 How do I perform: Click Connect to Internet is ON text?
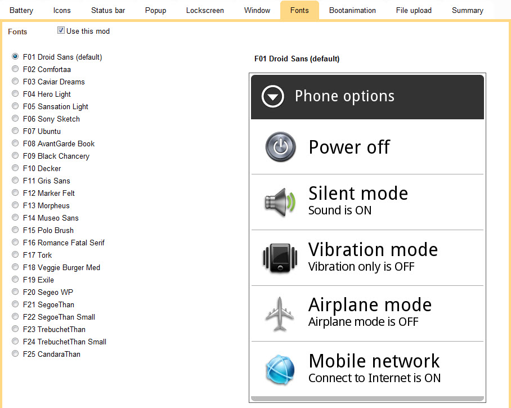tap(374, 378)
